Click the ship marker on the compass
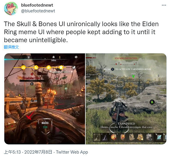Image resolution: width=171 pixels, height=157 pixels. (53, 57)
